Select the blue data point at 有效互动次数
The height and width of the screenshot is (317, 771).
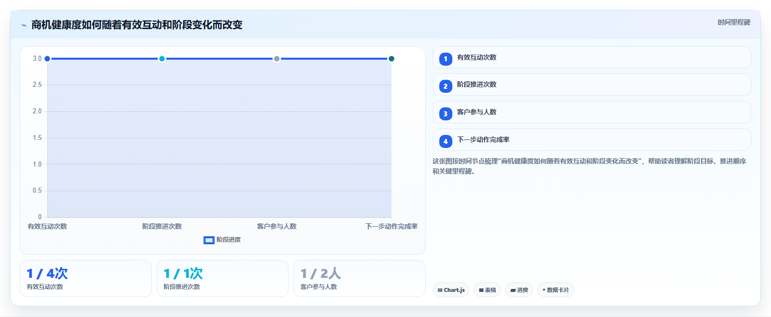point(47,59)
